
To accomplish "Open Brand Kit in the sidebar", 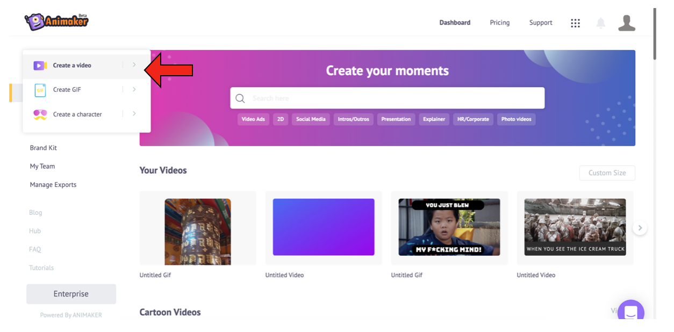I will [x=43, y=148].
